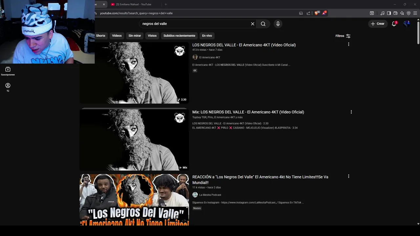Click the La Mesita reaction video thumbnail
Image resolution: width=420 pixels, height=236 pixels.
[x=134, y=200]
